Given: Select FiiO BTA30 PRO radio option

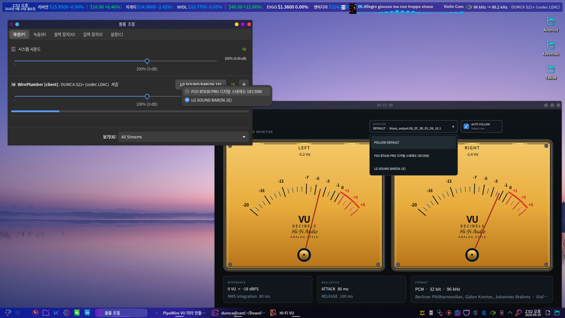Looking at the screenshot, I should pyautogui.click(x=227, y=92).
